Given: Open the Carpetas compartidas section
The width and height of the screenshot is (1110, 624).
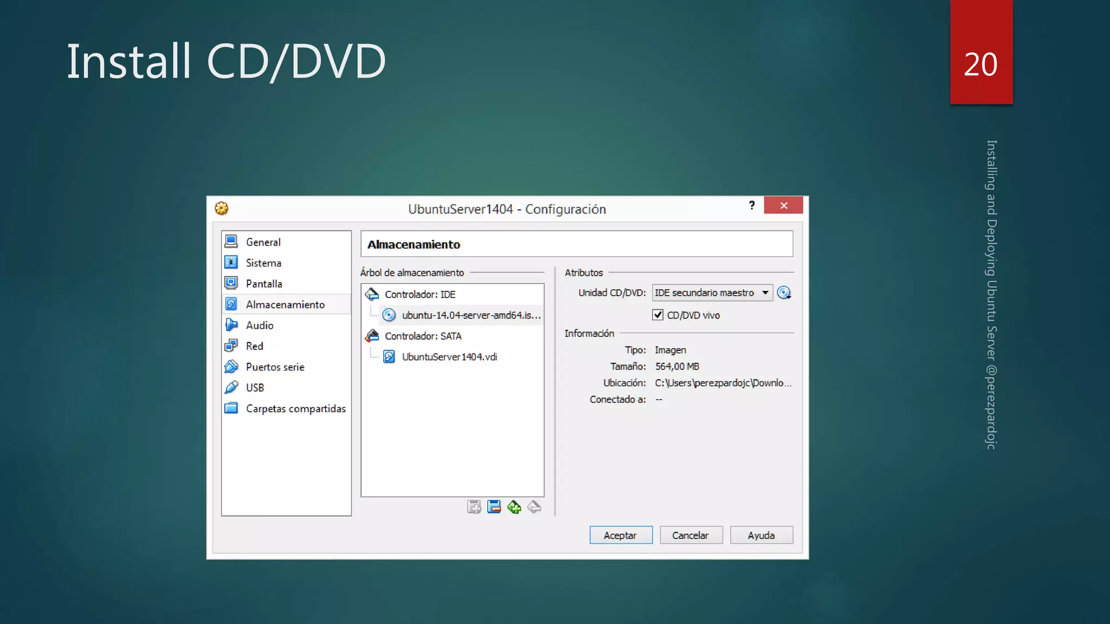Looking at the screenshot, I should click(295, 408).
